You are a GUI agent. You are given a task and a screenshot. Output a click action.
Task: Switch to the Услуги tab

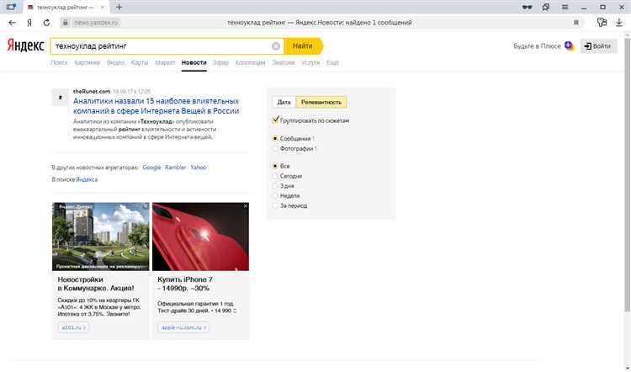coord(310,62)
